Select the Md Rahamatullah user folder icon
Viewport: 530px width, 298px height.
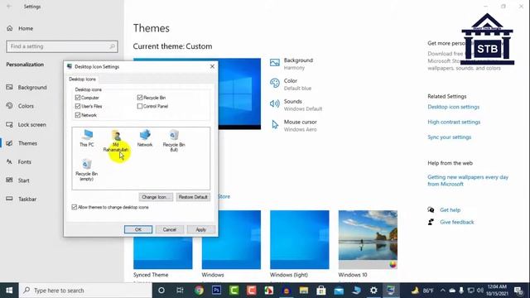(x=116, y=141)
